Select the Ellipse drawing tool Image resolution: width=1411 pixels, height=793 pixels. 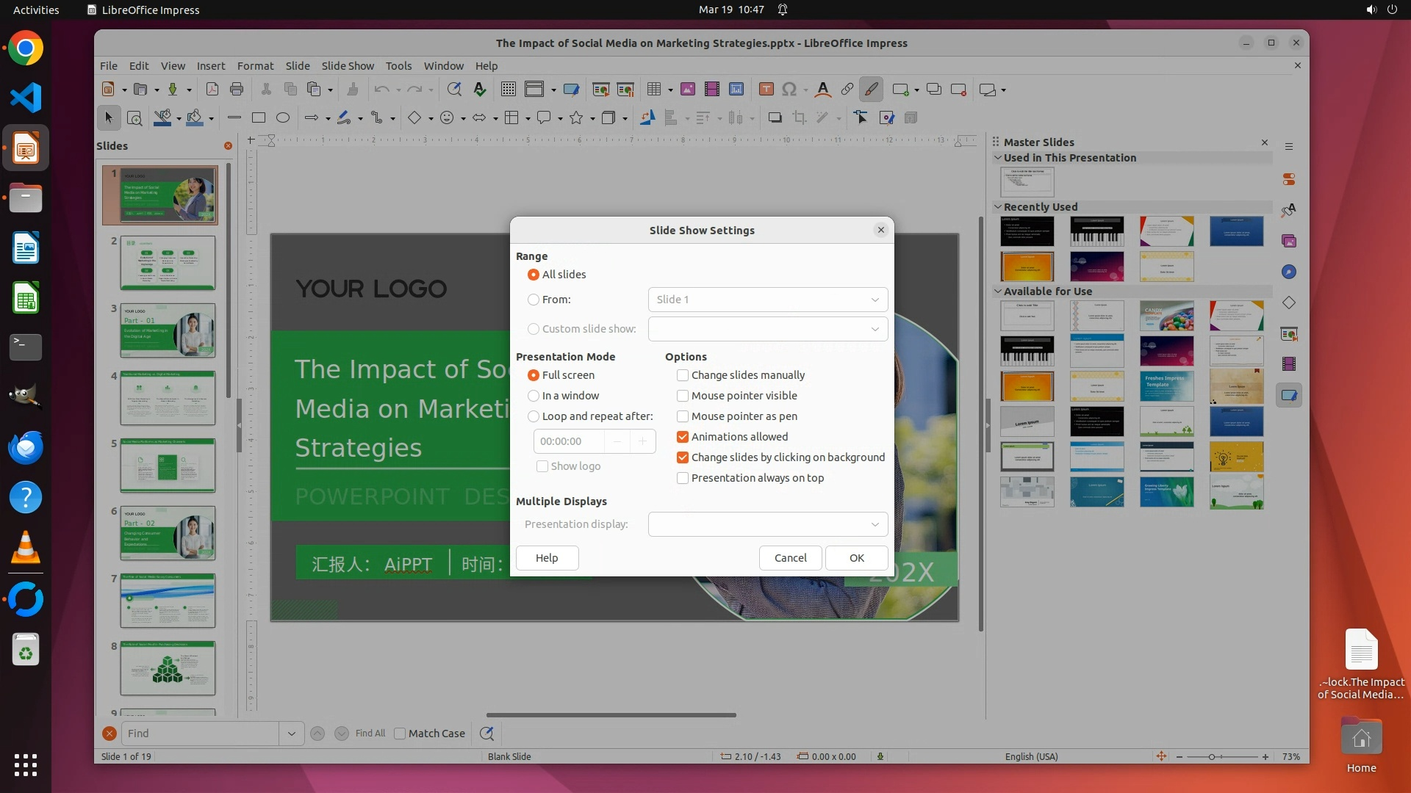click(x=283, y=117)
